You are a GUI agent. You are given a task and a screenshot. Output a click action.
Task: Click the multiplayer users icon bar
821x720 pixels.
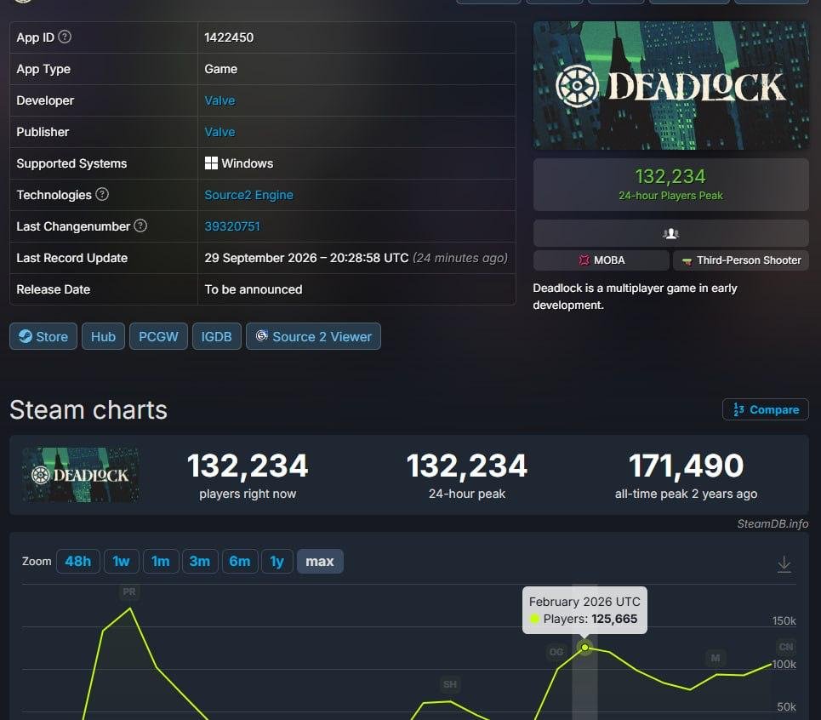pos(670,233)
